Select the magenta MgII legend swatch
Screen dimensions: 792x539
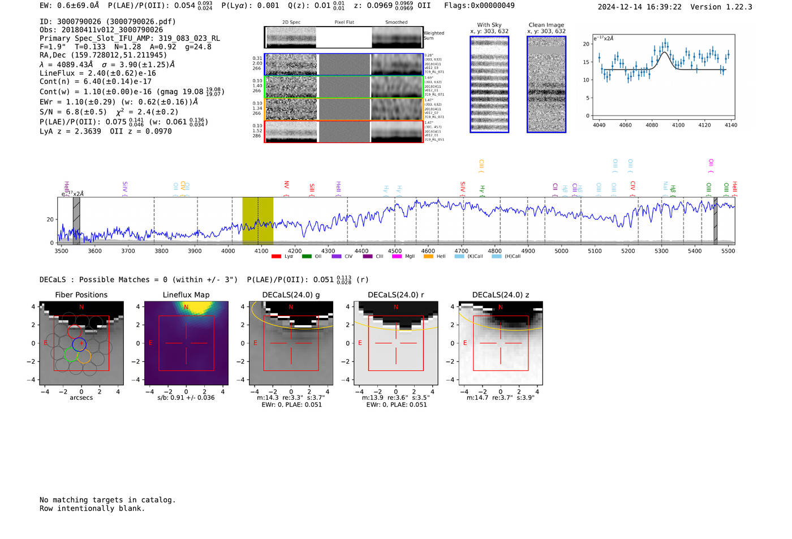pyautogui.click(x=397, y=256)
